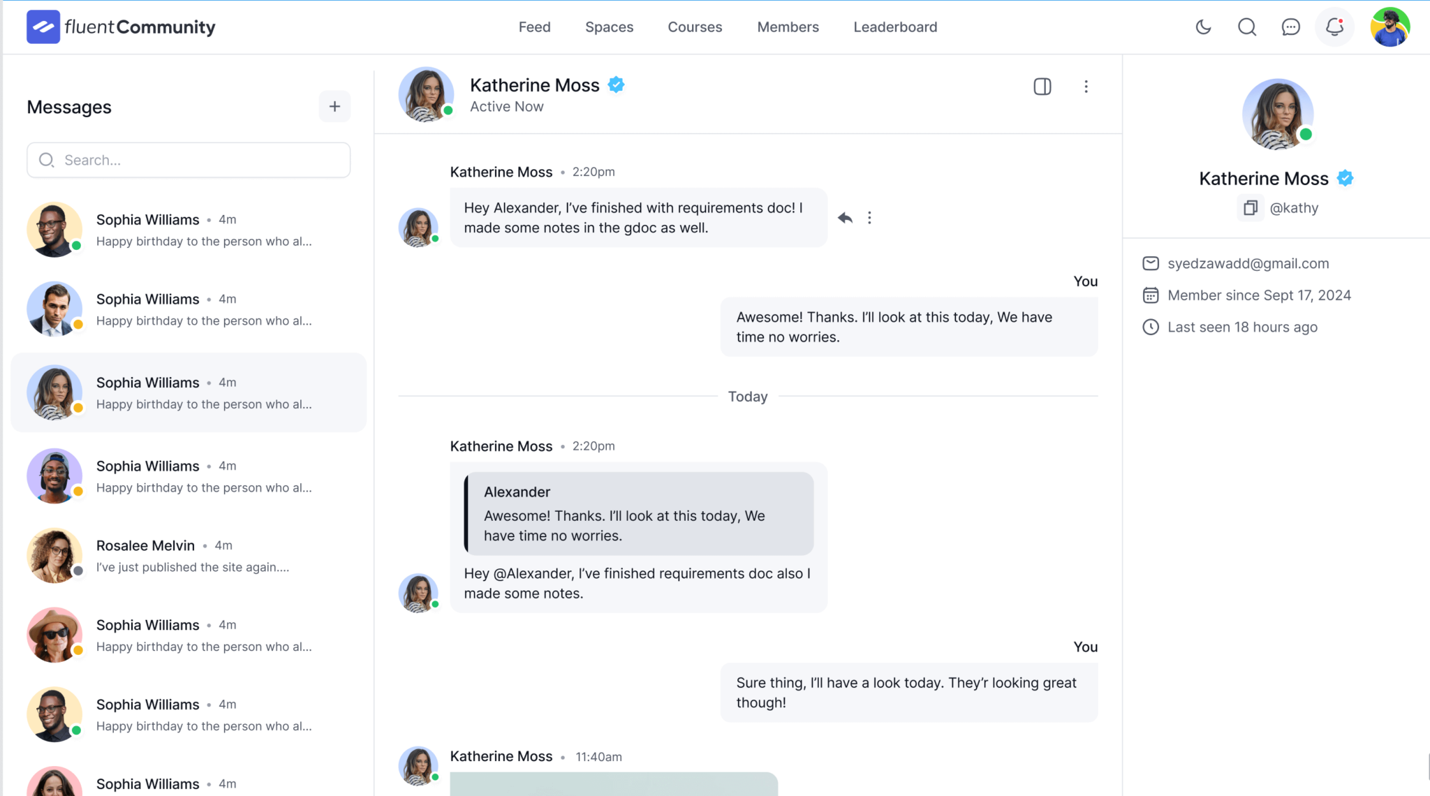Click the fluentCommunity logo
The width and height of the screenshot is (1430, 796).
121,27
